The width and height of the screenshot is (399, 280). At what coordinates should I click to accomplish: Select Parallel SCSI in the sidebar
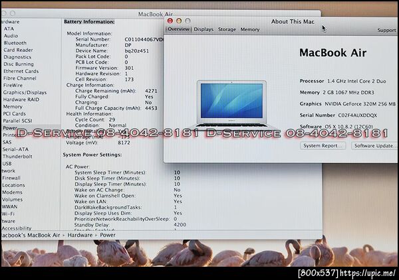point(17,121)
